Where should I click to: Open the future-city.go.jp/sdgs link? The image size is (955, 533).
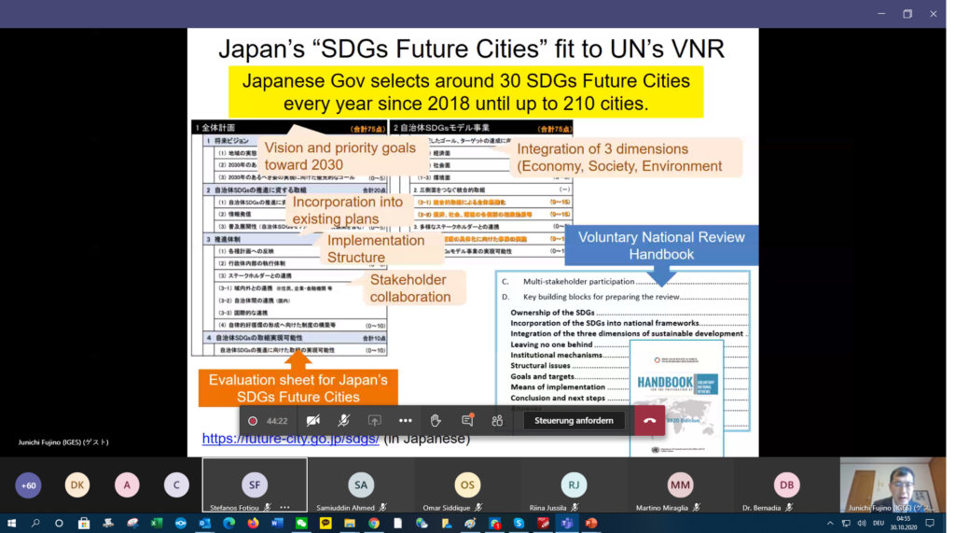click(x=290, y=438)
